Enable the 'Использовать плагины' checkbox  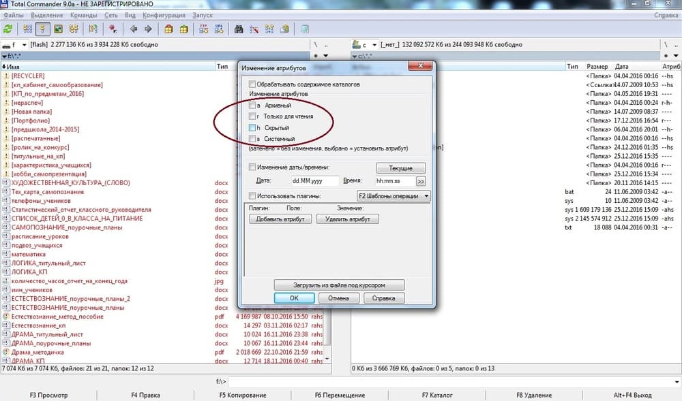click(x=252, y=195)
